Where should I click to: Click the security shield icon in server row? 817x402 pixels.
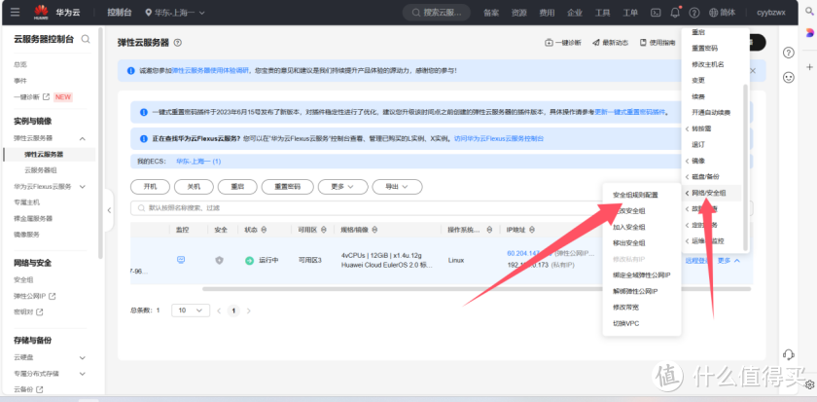(219, 260)
